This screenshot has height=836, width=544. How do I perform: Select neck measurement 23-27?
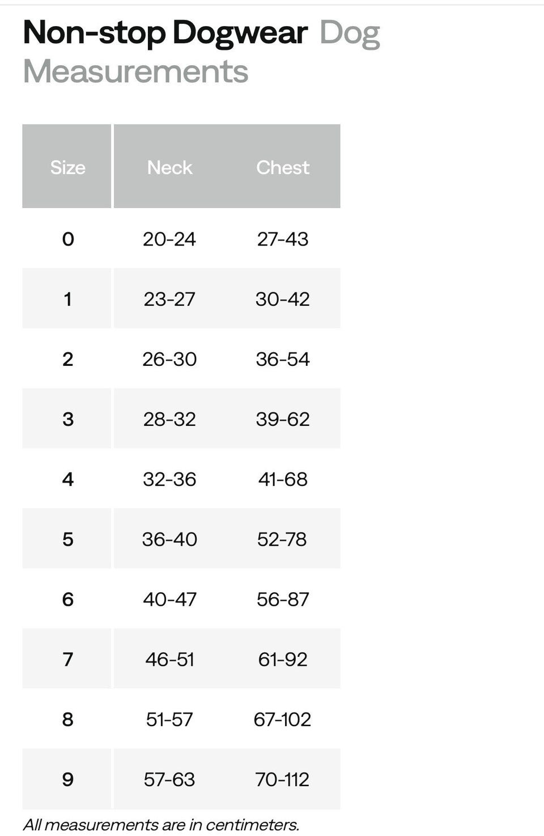click(169, 299)
